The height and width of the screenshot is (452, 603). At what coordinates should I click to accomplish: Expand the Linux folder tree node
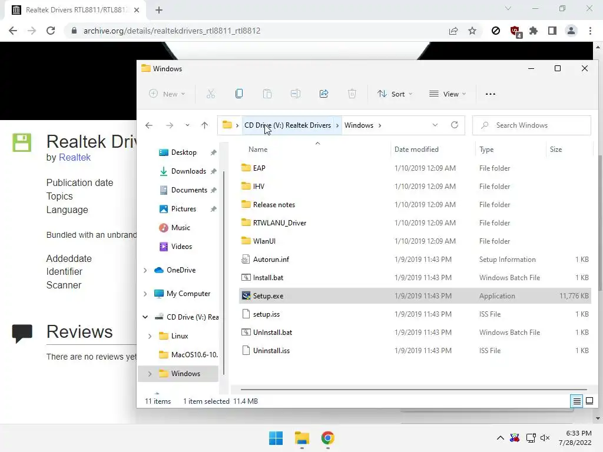(150, 336)
